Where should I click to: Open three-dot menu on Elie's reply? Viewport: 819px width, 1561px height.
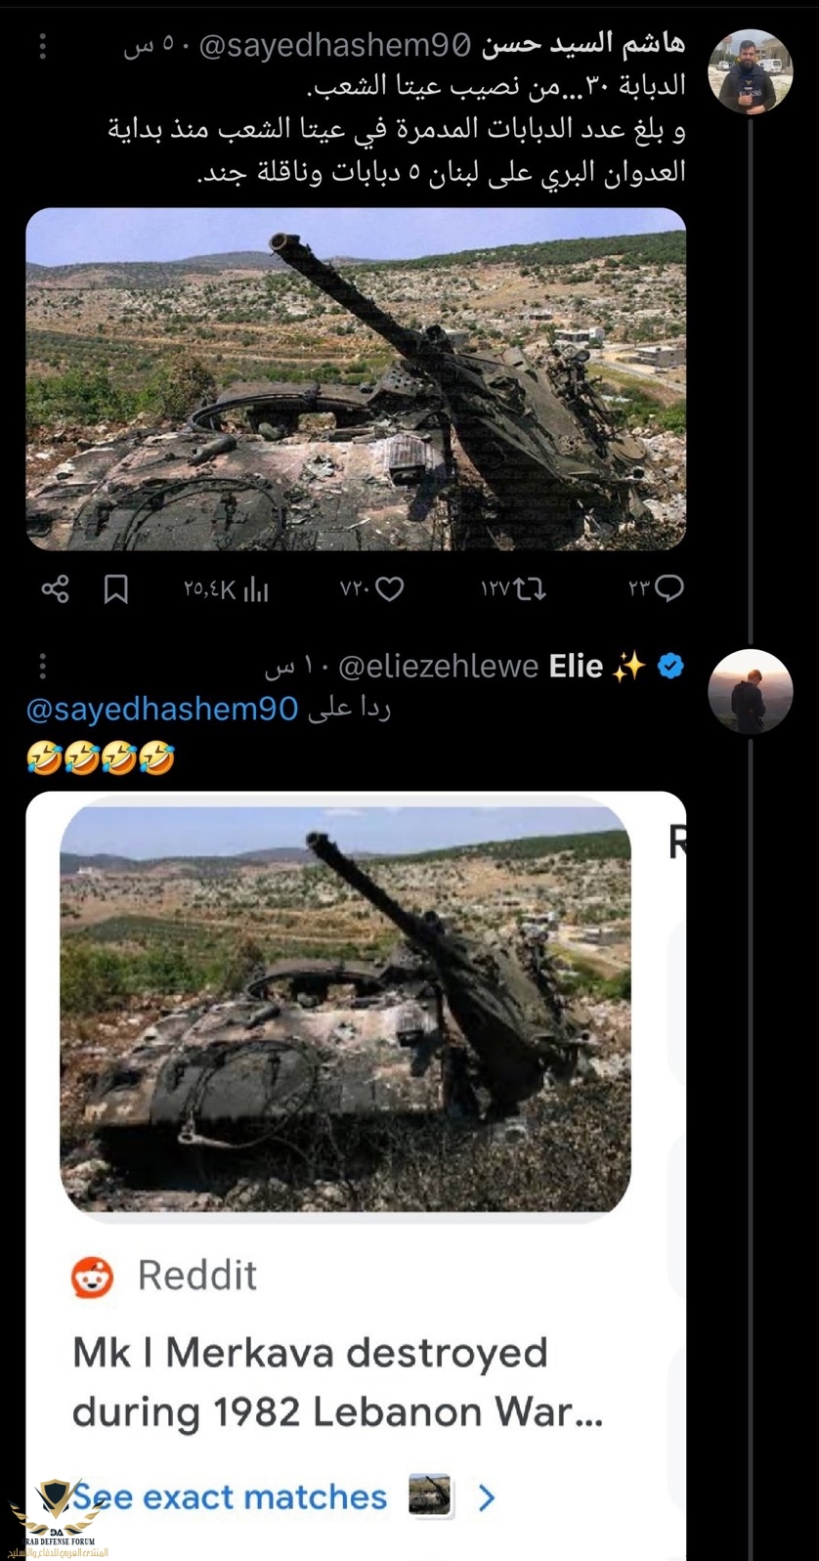click(43, 667)
